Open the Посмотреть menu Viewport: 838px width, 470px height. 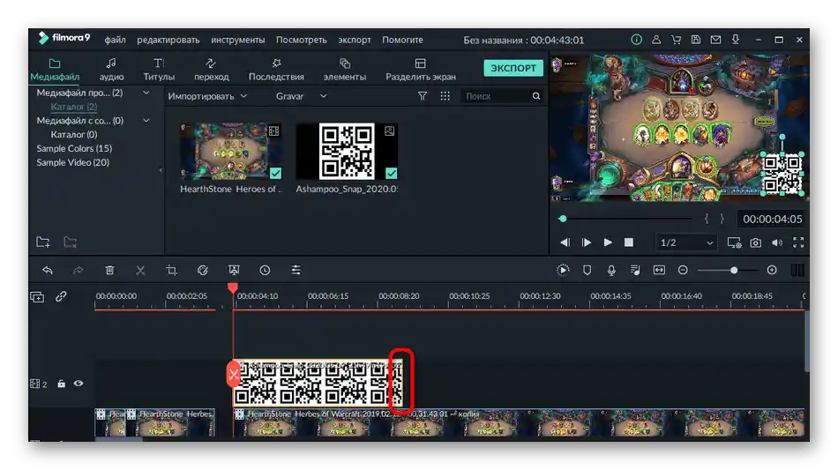[301, 40]
